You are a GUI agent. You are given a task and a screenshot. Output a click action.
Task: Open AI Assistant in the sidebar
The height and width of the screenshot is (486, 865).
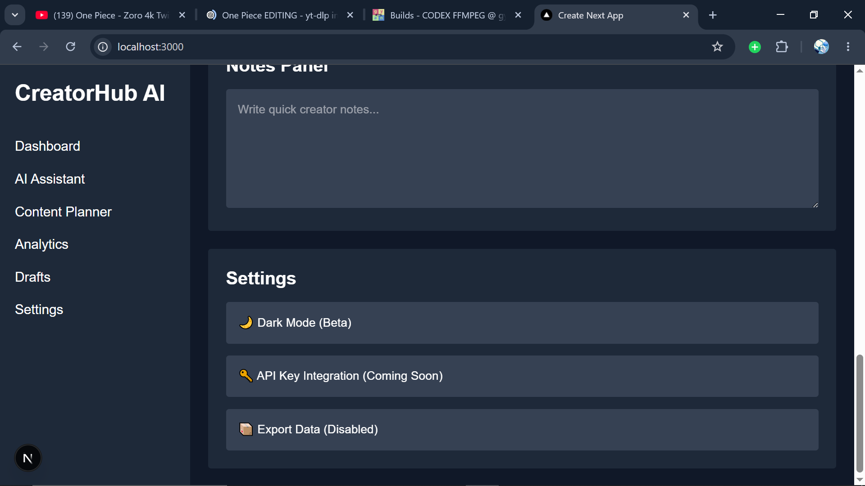50,179
